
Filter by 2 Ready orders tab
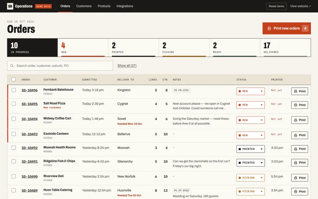235,48
